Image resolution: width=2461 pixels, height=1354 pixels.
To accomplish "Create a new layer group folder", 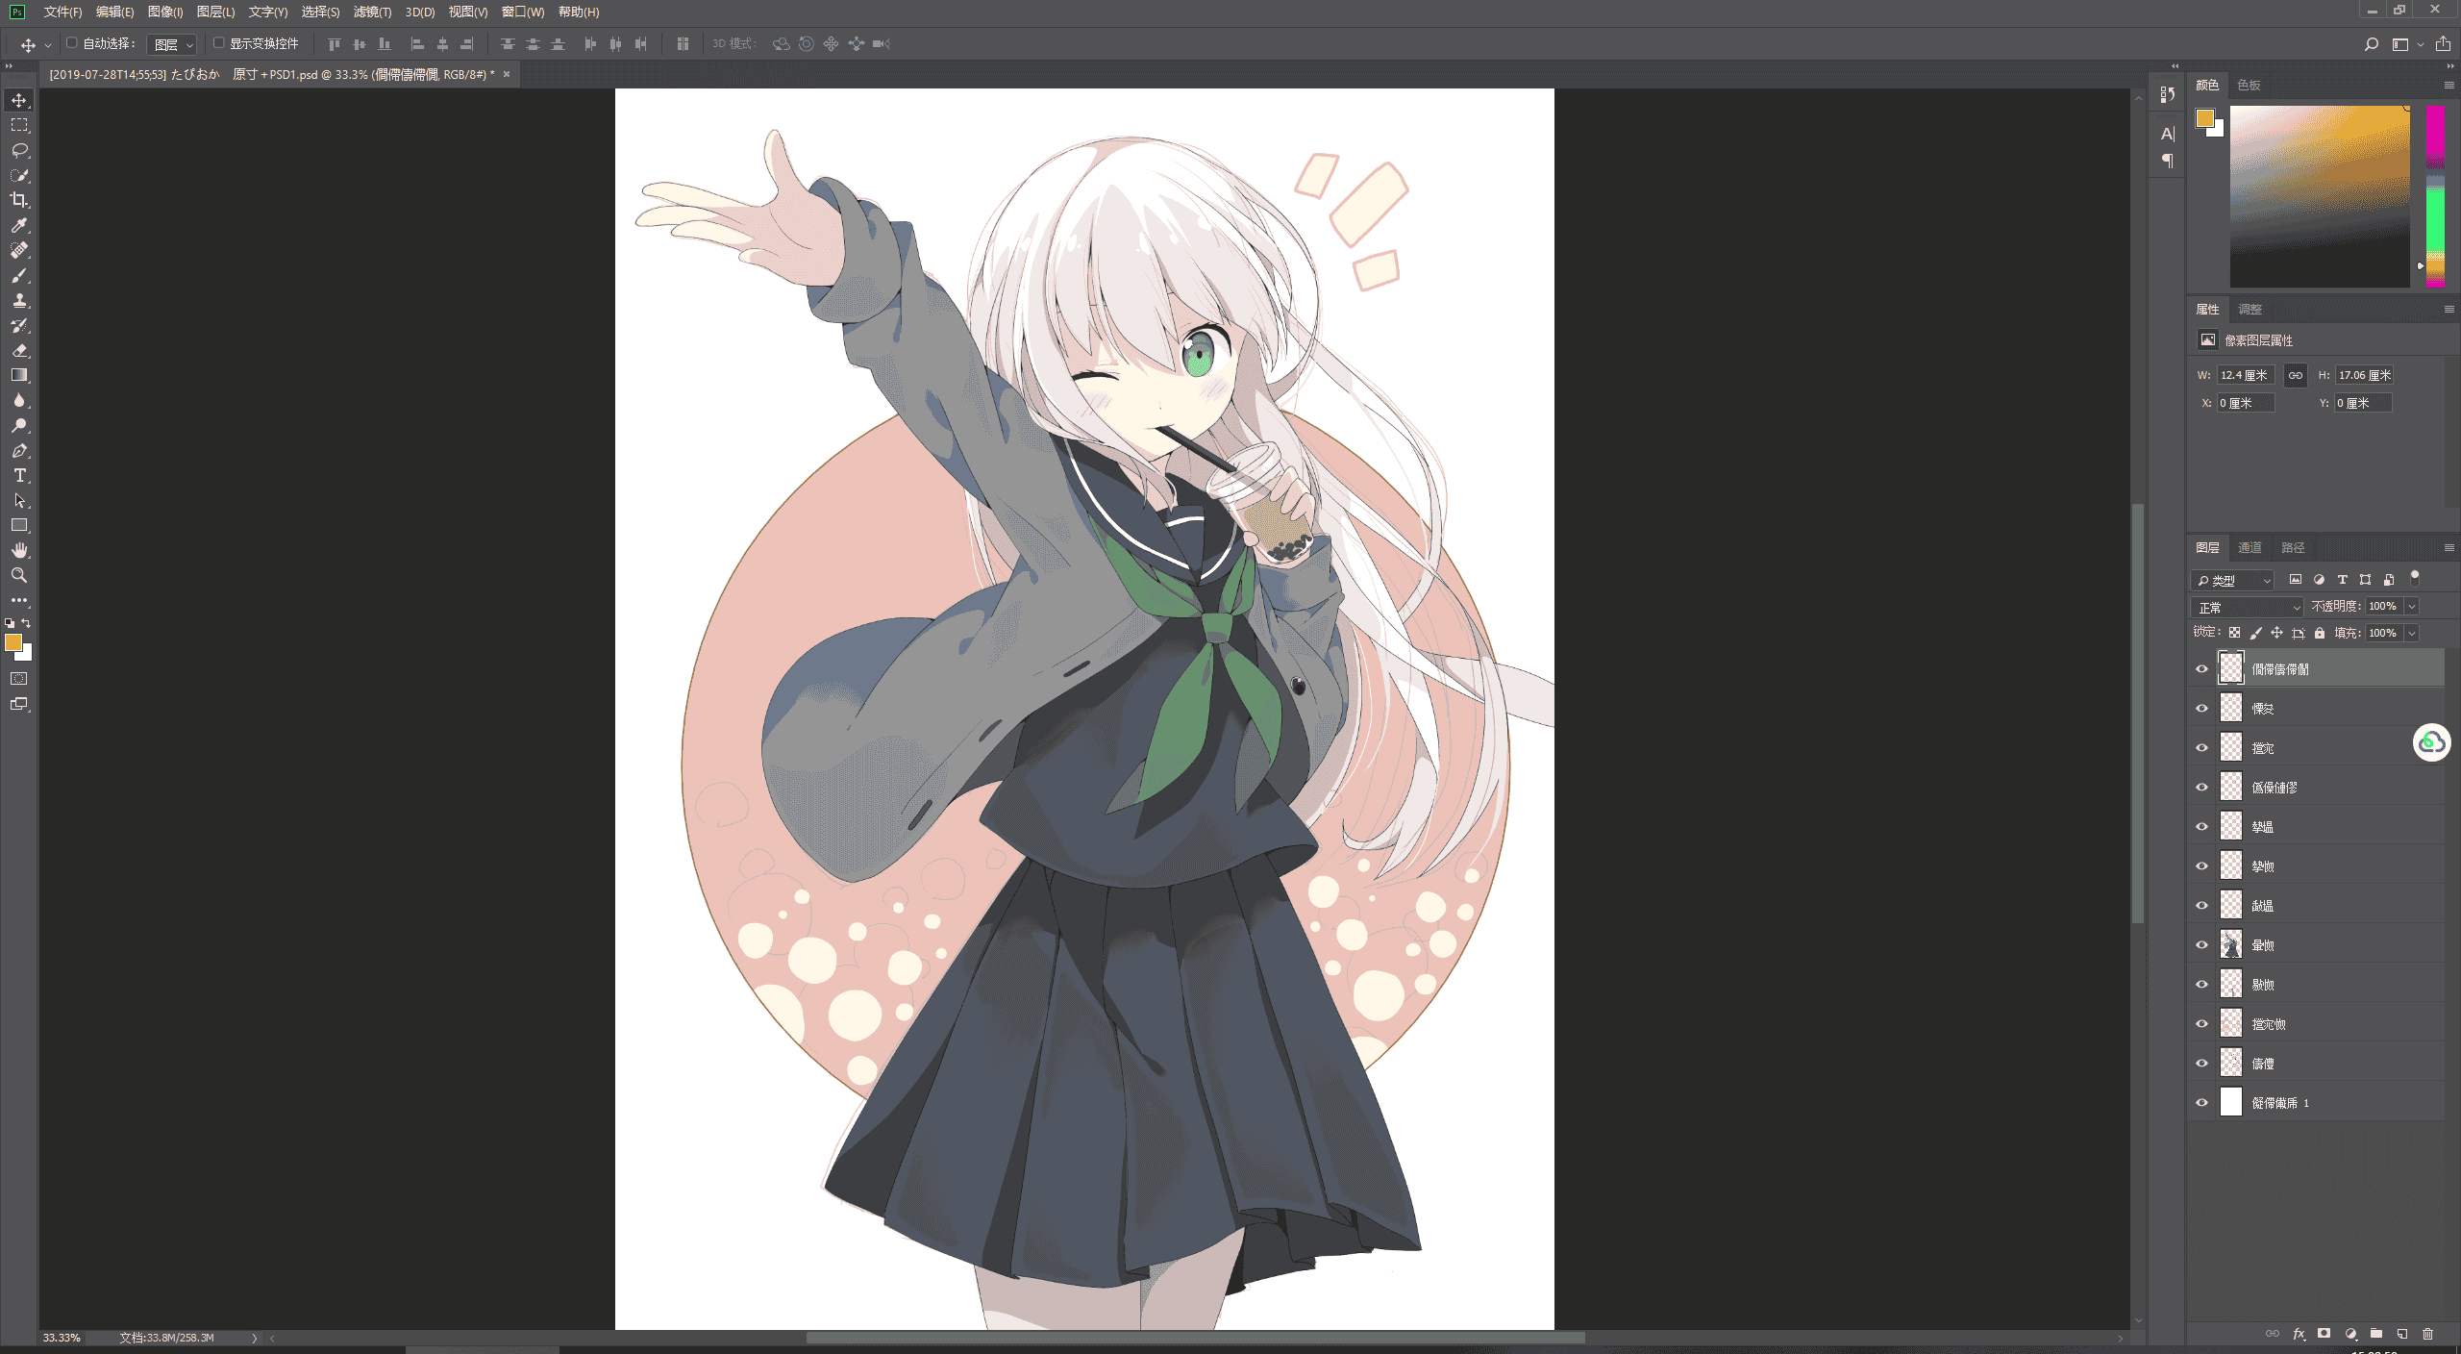I will [2376, 1334].
